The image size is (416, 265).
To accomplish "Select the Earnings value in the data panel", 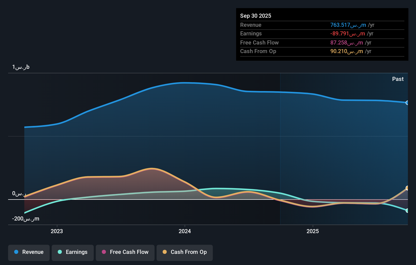I will point(347,34).
